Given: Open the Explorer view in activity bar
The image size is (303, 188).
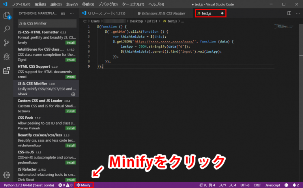Looking at the screenshot, I should (x=6, y=16).
